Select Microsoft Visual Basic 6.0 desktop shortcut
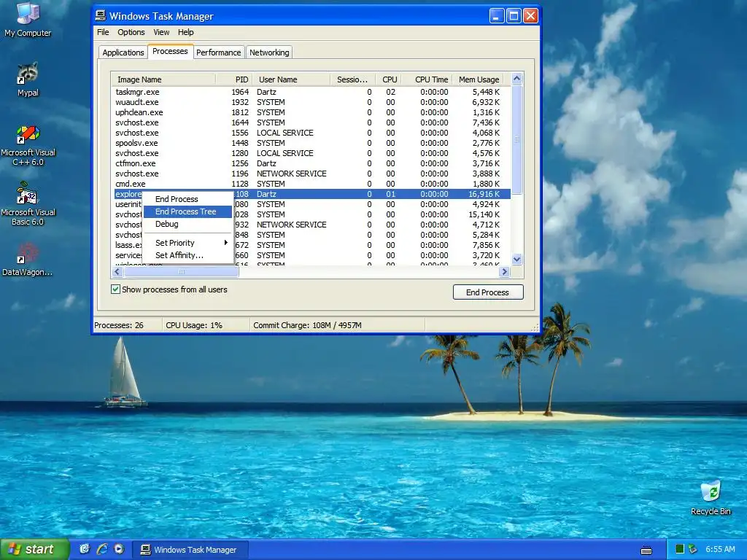The width and height of the screenshot is (747, 560). (28, 204)
